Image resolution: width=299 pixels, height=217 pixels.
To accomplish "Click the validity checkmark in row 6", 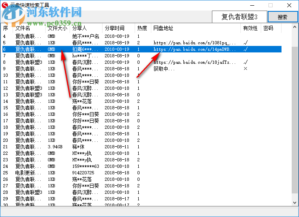I will click(x=246, y=49).
